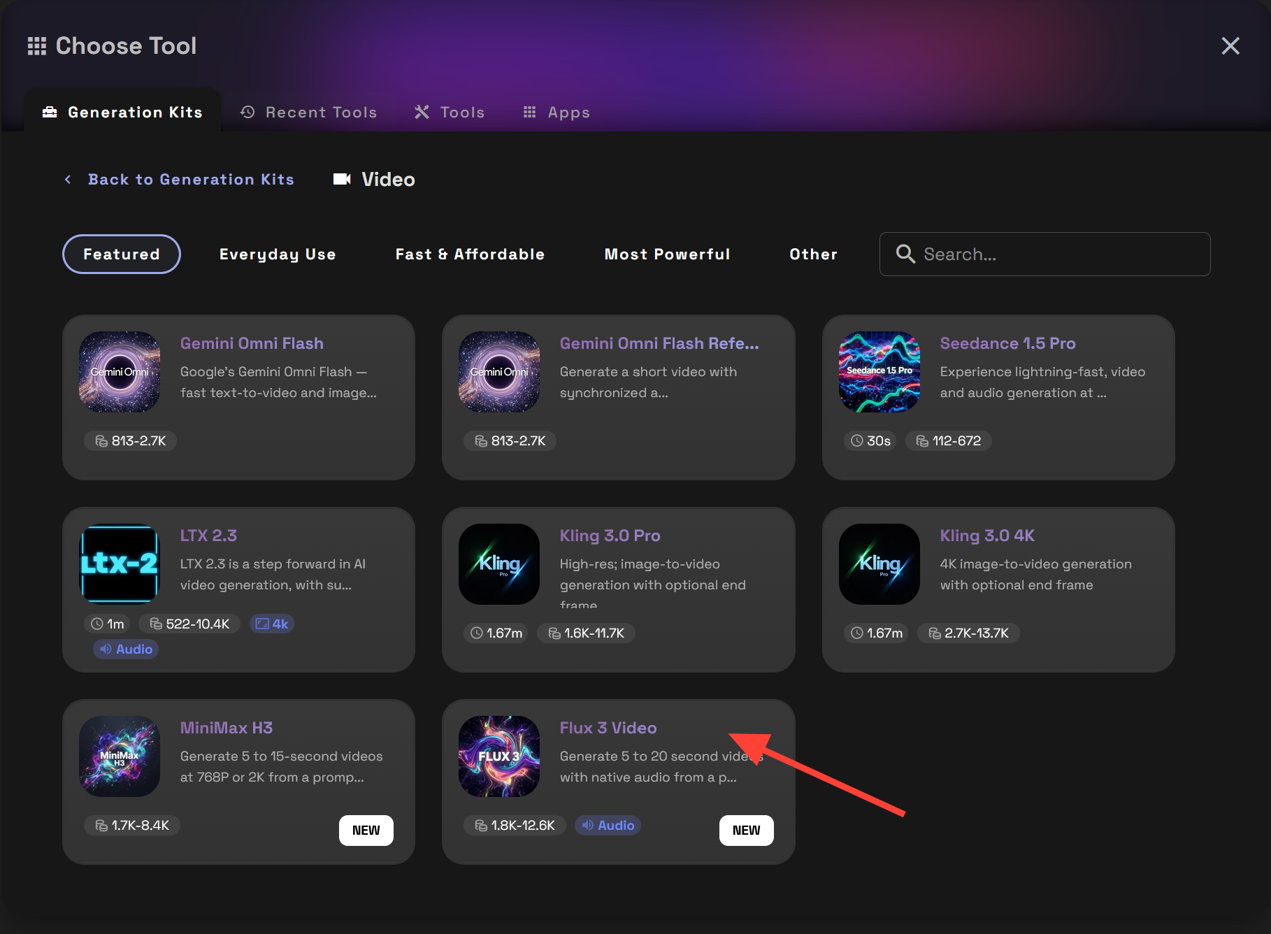Click the FLUX 3 thumbnail
The width and height of the screenshot is (1271, 934).
499,756
